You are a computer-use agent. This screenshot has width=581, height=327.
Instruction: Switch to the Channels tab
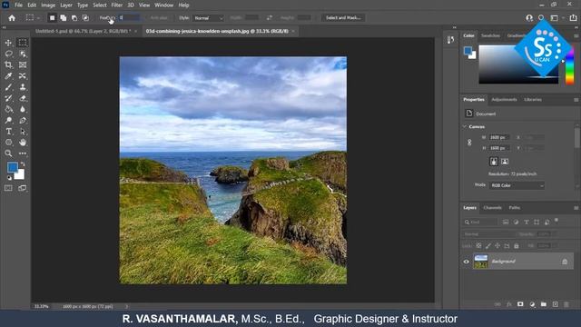tap(492, 208)
